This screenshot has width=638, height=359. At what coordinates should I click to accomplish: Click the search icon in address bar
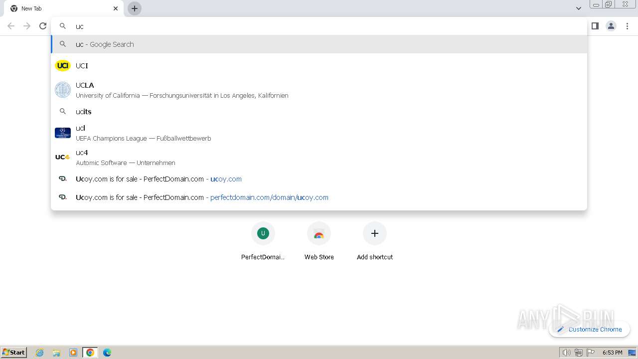click(x=63, y=26)
